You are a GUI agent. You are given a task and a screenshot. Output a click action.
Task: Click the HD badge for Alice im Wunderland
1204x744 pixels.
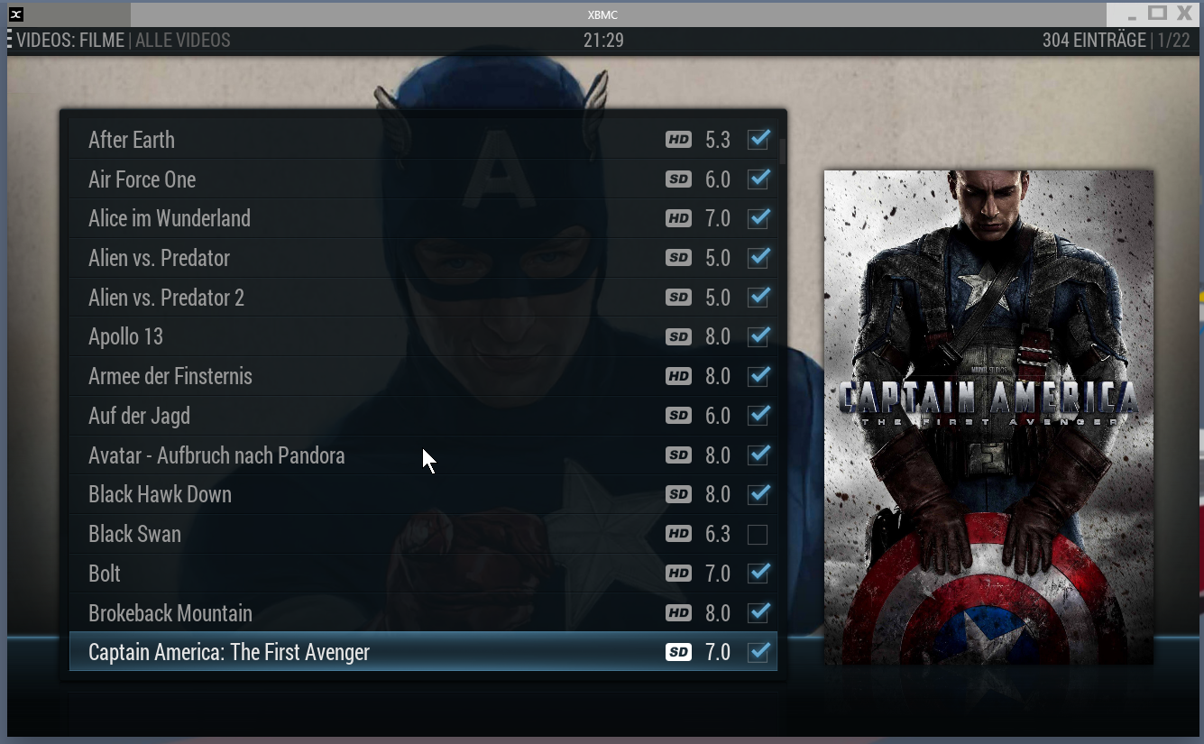[678, 218]
